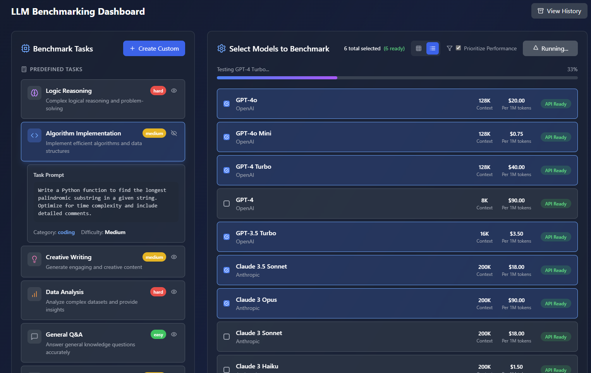The height and width of the screenshot is (373, 591).
Task: Click the "(6 ready)" text
Action: tap(394, 48)
